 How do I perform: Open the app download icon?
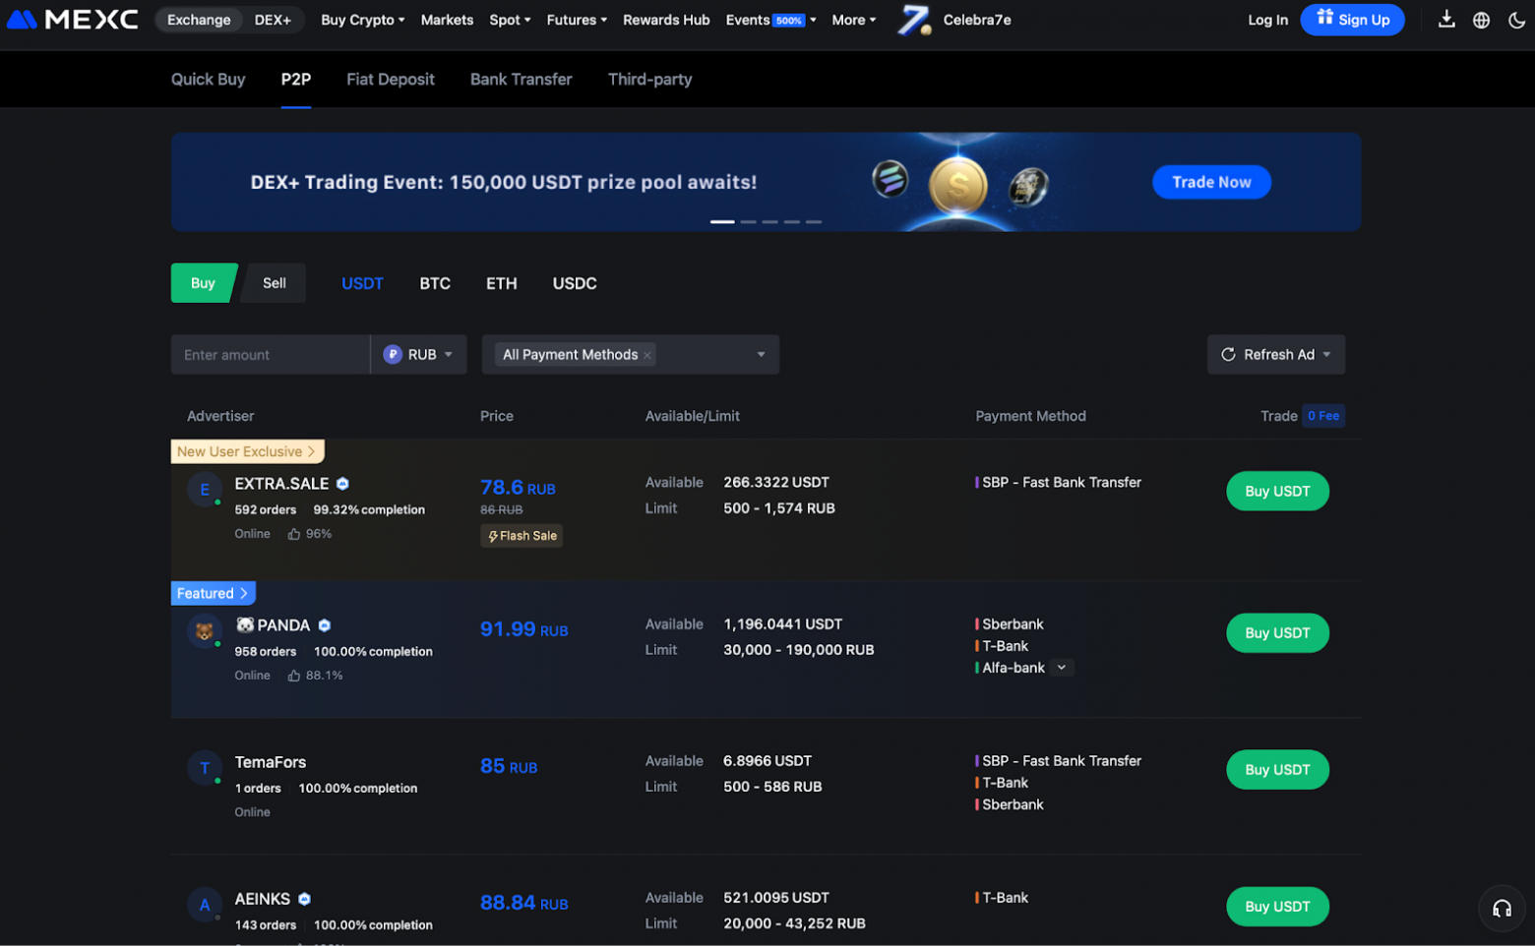point(1446,20)
